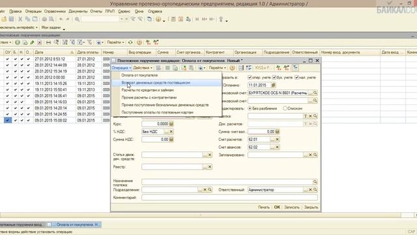The width and height of the screenshot is (417, 235).
Task: Click the Dt/Kt postings icon in the list toolbar
Action: pos(148,42)
